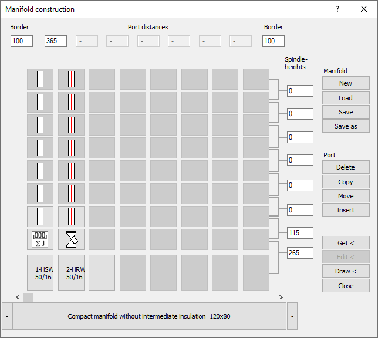Click the right Border field with 100
The width and height of the screenshot is (378, 338).
coord(274,41)
